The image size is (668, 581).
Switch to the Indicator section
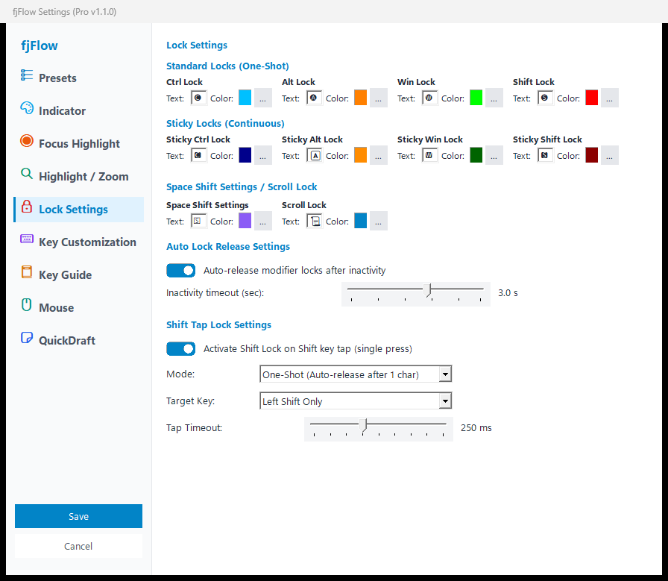(x=79, y=111)
